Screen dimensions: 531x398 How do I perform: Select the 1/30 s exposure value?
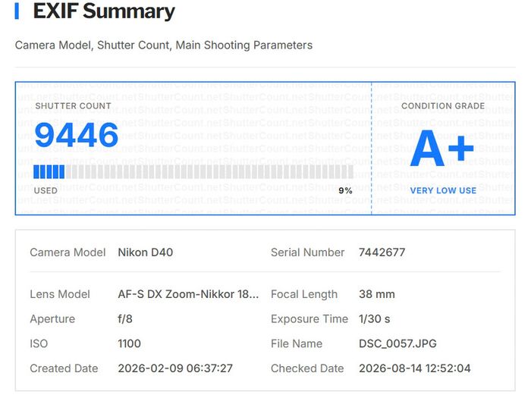pyautogui.click(x=374, y=319)
